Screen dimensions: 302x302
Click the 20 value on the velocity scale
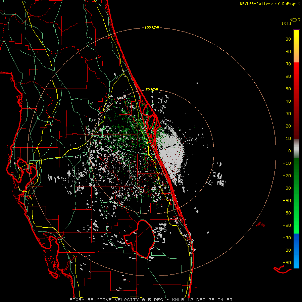coord(288,126)
